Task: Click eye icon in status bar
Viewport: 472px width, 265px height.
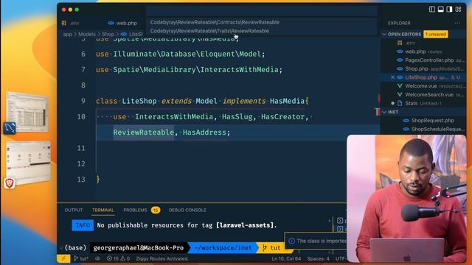Action: pyautogui.click(x=98, y=258)
